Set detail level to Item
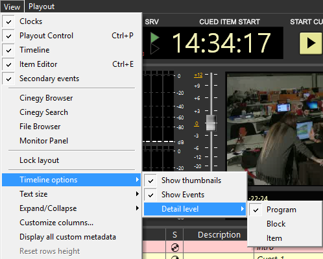The width and height of the screenshot is (323, 259). [x=285, y=238]
